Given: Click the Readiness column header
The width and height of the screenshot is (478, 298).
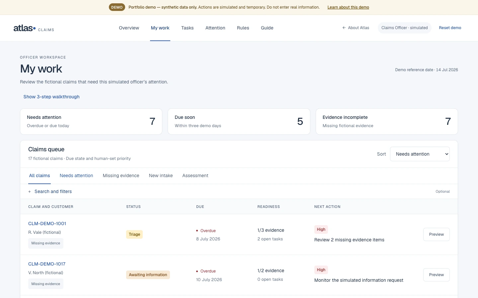Looking at the screenshot, I should tap(269, 207).
